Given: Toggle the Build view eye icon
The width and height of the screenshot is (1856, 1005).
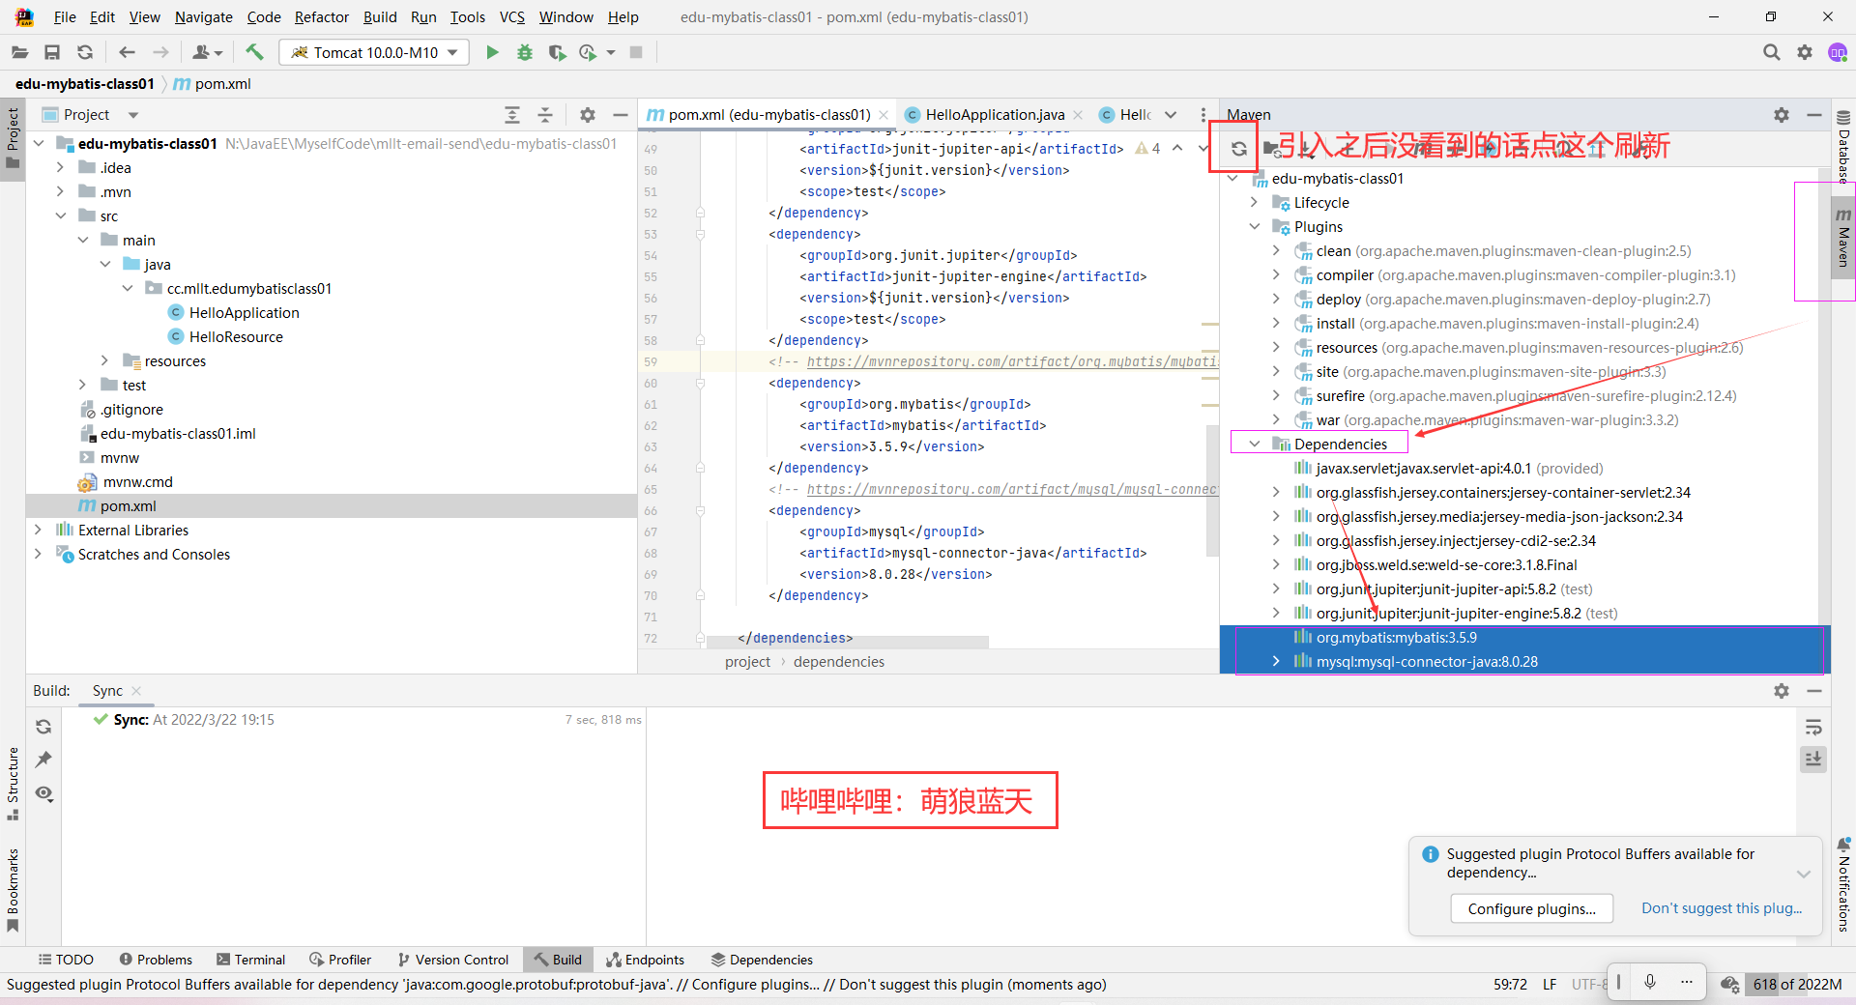Looking at the screenshot, I should point(43,793).
